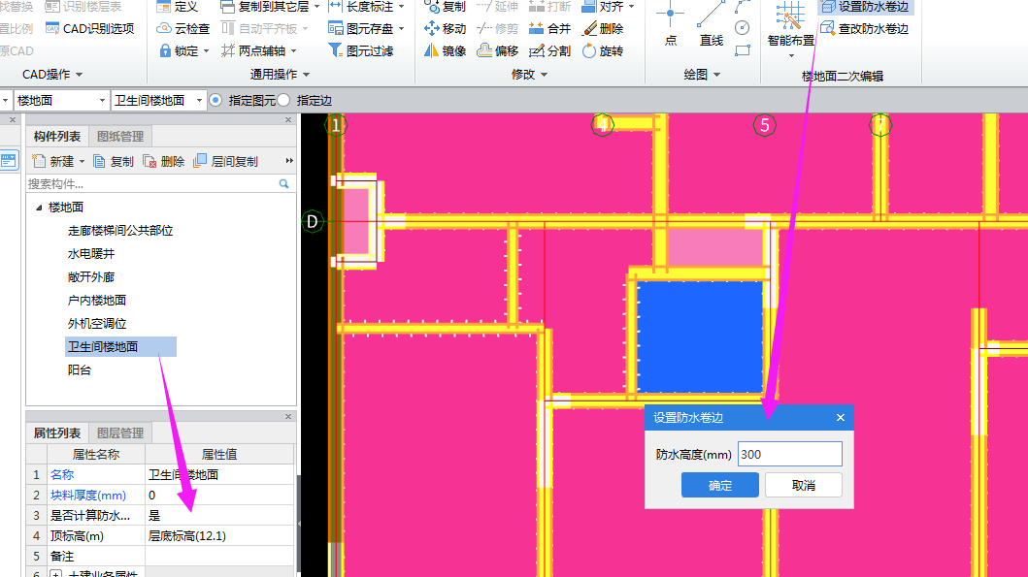The image size is (1028, 577).
Task: Click the 分割 split tool
Action: click(549, 51)
